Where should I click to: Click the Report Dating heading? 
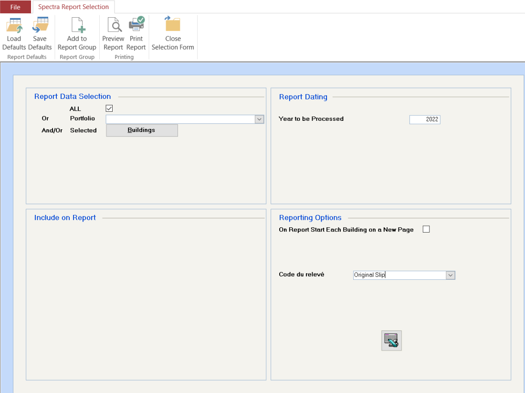pos(304,97)
